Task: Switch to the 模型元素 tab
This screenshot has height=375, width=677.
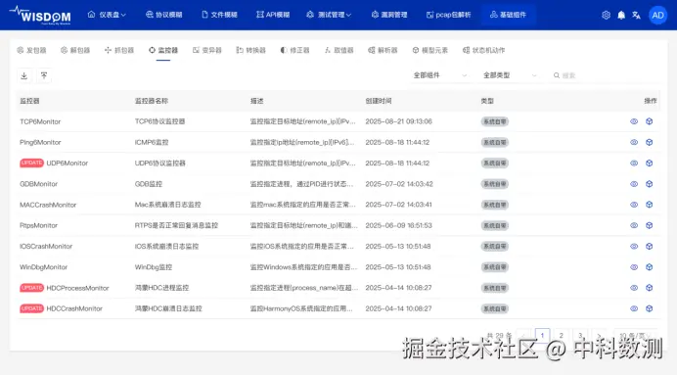Action: (430, 50)
